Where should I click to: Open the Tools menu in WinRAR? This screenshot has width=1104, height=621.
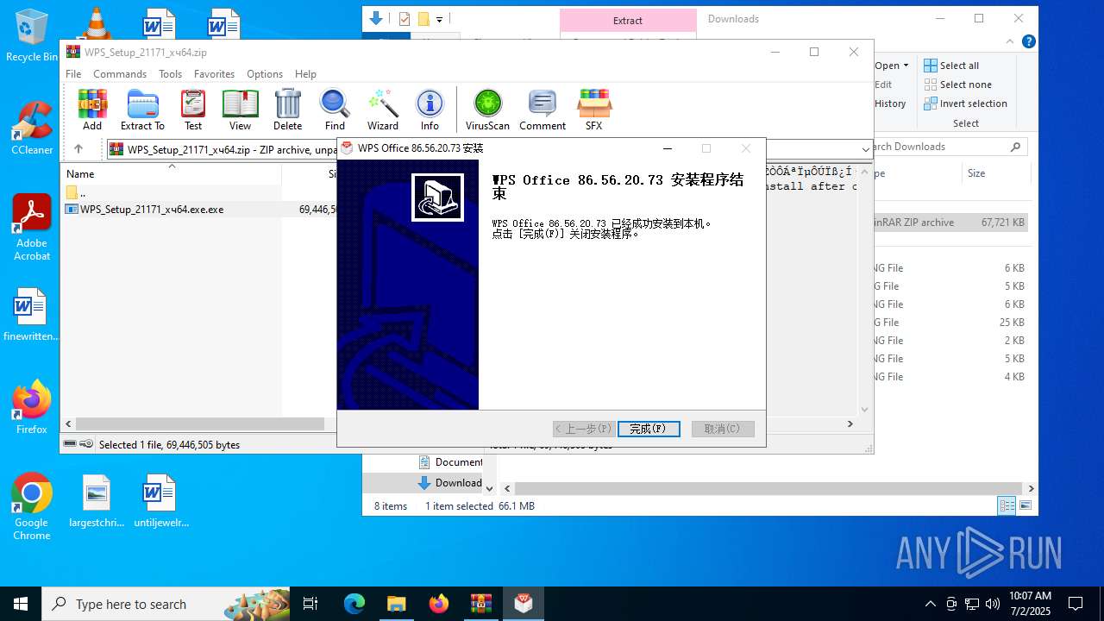[x=170, y=74]
